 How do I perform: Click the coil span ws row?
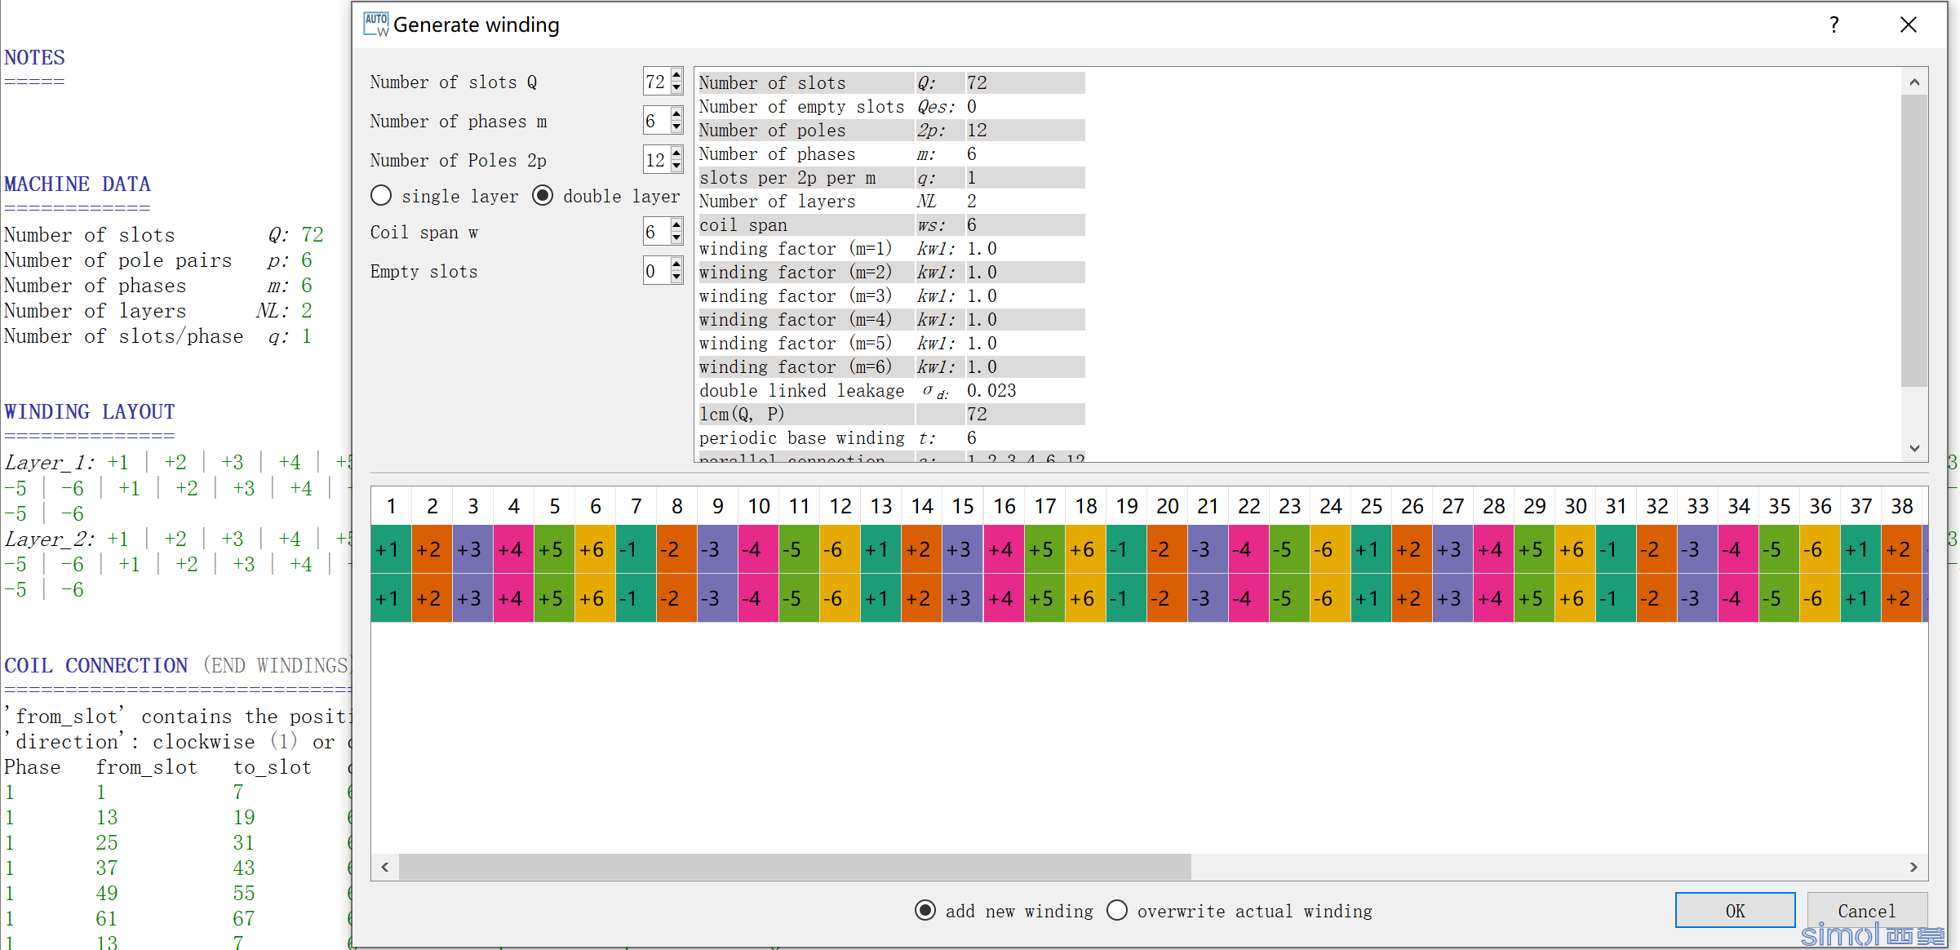(891, 224)
